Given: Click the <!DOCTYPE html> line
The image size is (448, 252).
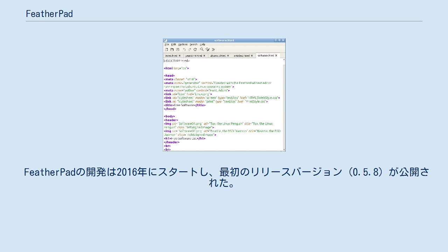Looking at the screenshot, I should tap(177, 61).
